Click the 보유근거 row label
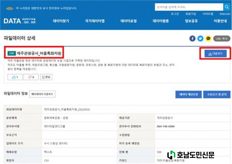This screenshot has width=232, height=164. pos(12,135)
